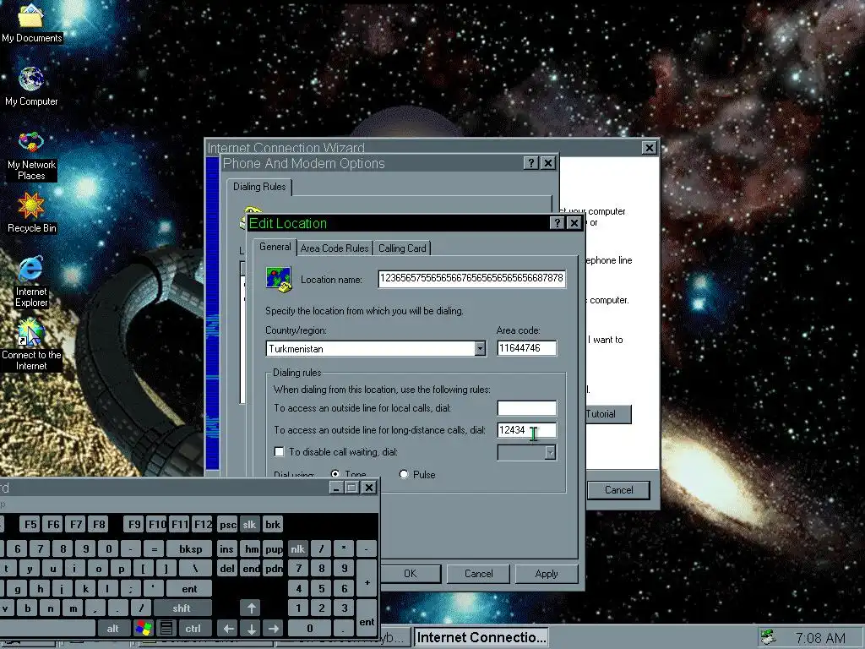The height and width of the screenshot is (649, 865).
Task: Click the main ent key on keyboard
Action: 189,588
